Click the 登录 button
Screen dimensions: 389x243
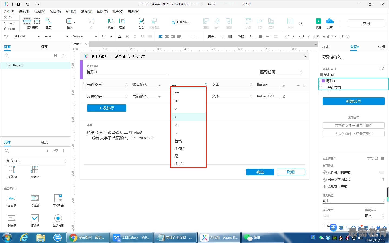tap(366, 23)
